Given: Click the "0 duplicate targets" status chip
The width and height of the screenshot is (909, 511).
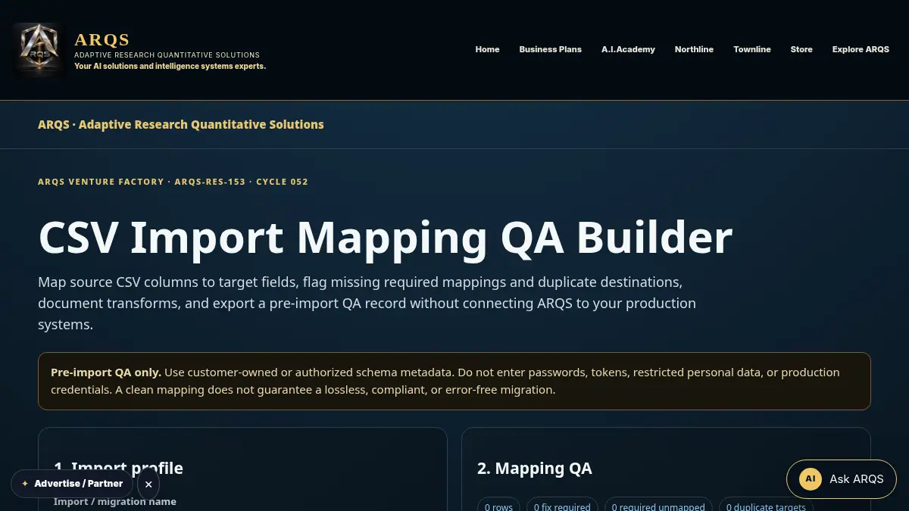Looking at the screenshot, I should point(766,506).
